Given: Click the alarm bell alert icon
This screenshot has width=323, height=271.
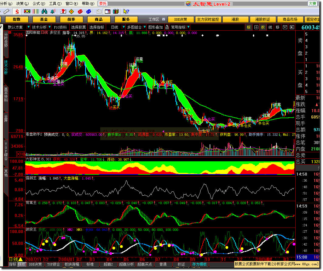Looking at the screenshot, I should click(53, 11).
